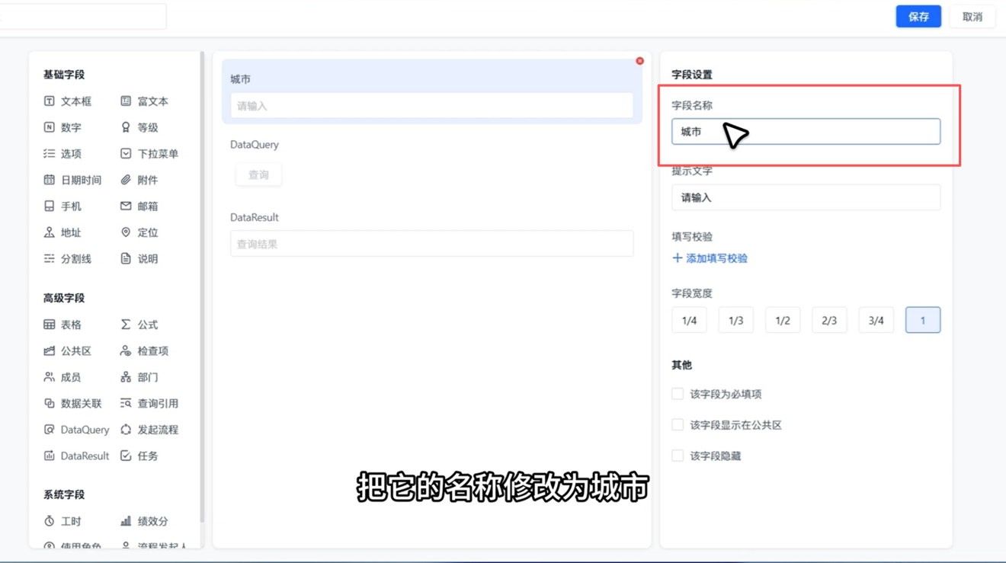Select the DataQuery label in form canvas
This screenshot has width=1006, height=563.
[255, 145]
